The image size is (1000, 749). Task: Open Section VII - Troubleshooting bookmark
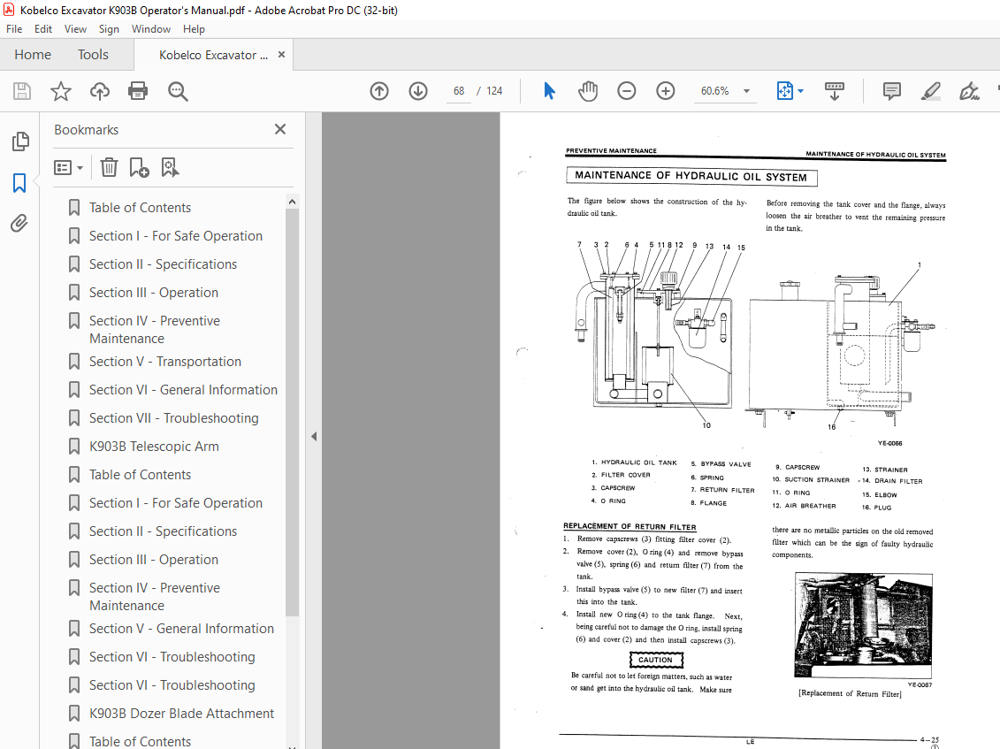tap(173, 418)
